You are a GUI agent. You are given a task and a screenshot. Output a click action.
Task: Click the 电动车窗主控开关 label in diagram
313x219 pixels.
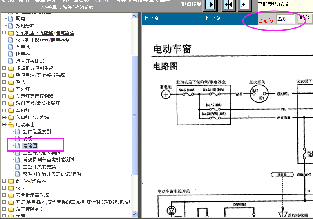(x=174, y=191)
